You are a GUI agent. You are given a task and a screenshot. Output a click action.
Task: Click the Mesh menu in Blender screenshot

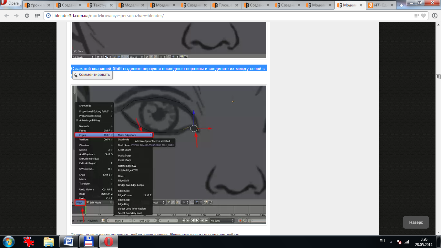pos(79,202)
